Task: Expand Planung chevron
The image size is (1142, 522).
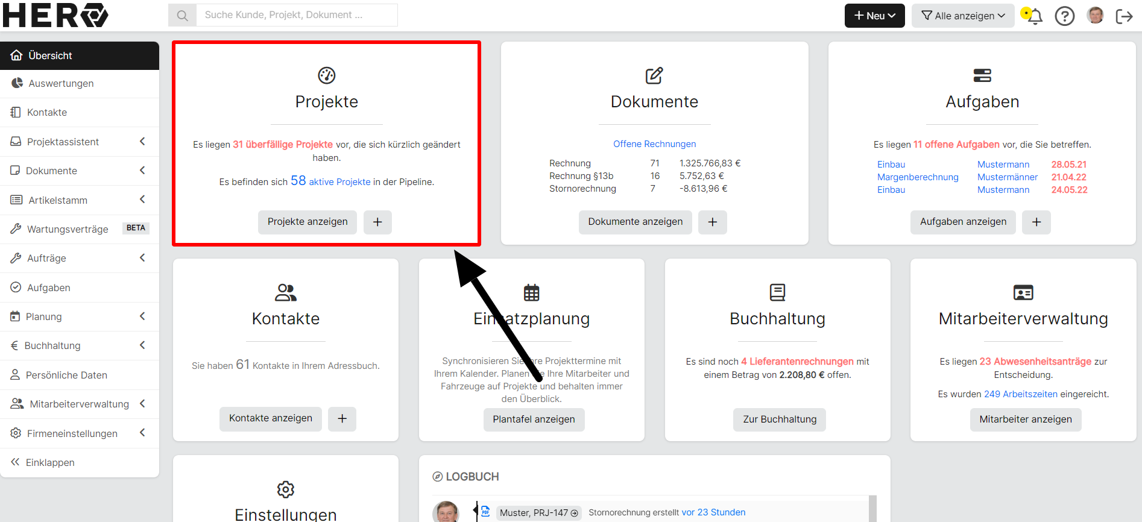Action: point(142,316)
